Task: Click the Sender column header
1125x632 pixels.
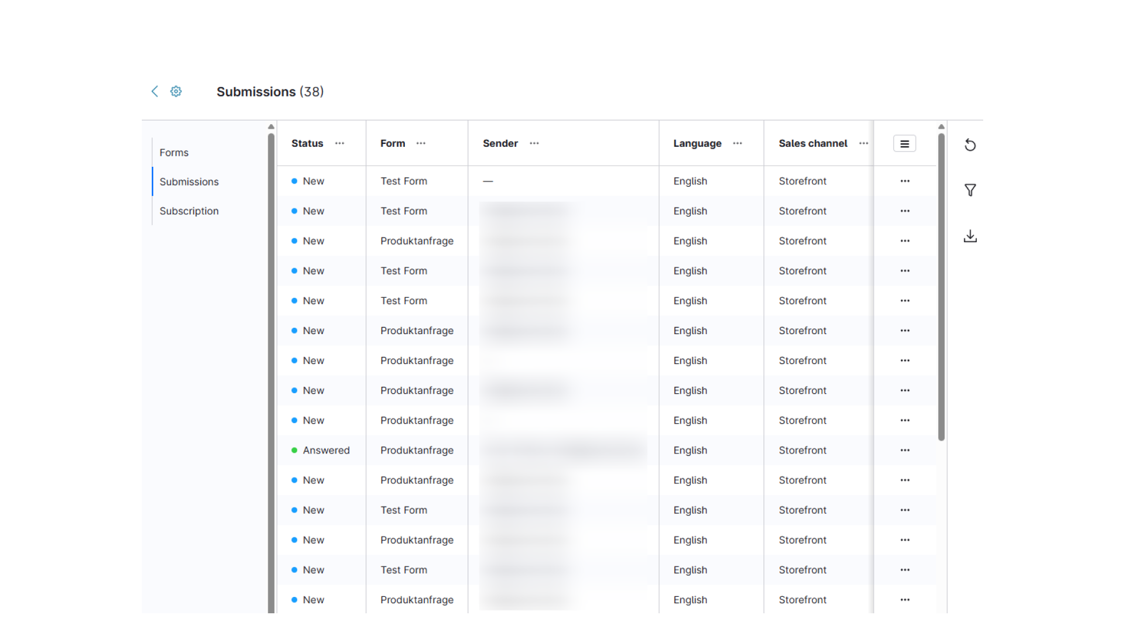Action: pos(500,143)
